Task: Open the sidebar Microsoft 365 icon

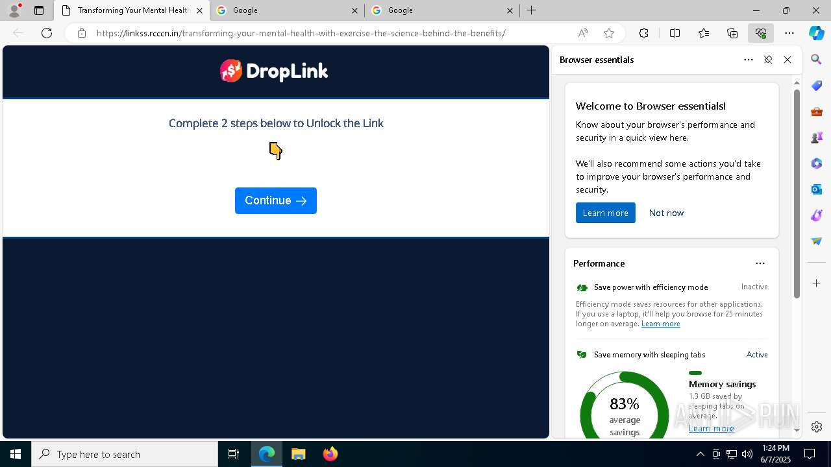Action: tap(817, 163)
